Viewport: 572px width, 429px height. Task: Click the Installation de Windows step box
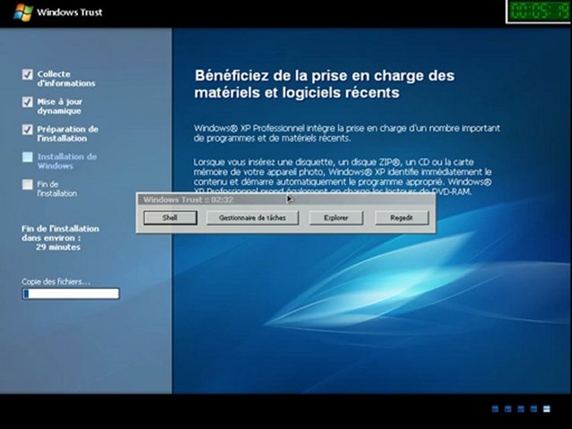(x=27, y=157)
